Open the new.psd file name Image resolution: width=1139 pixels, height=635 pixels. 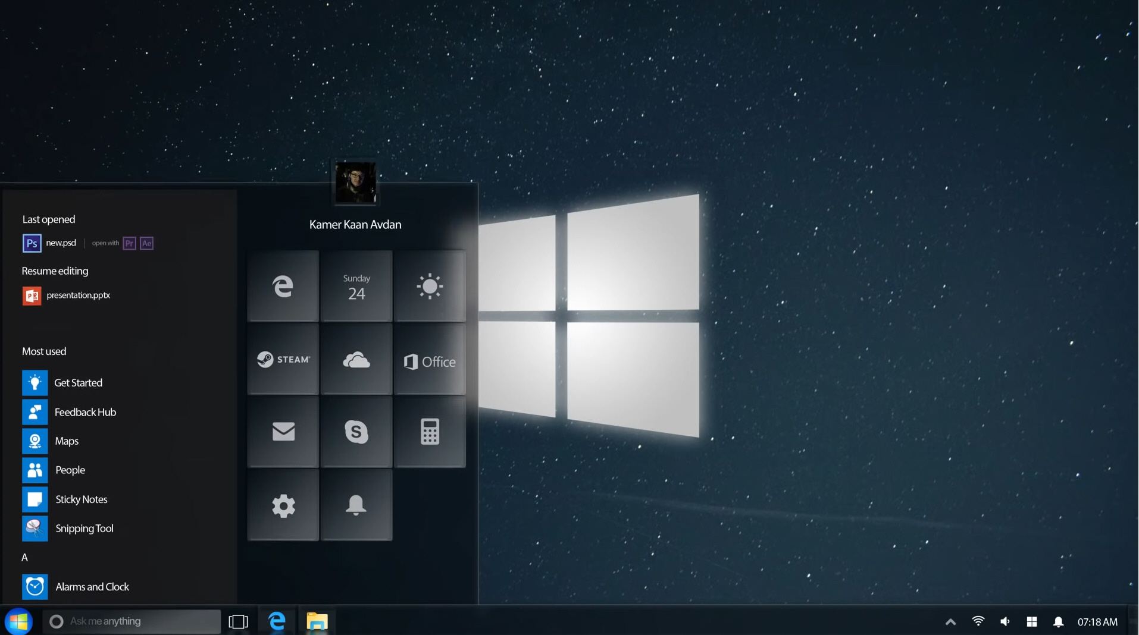[x=61, y=243]
